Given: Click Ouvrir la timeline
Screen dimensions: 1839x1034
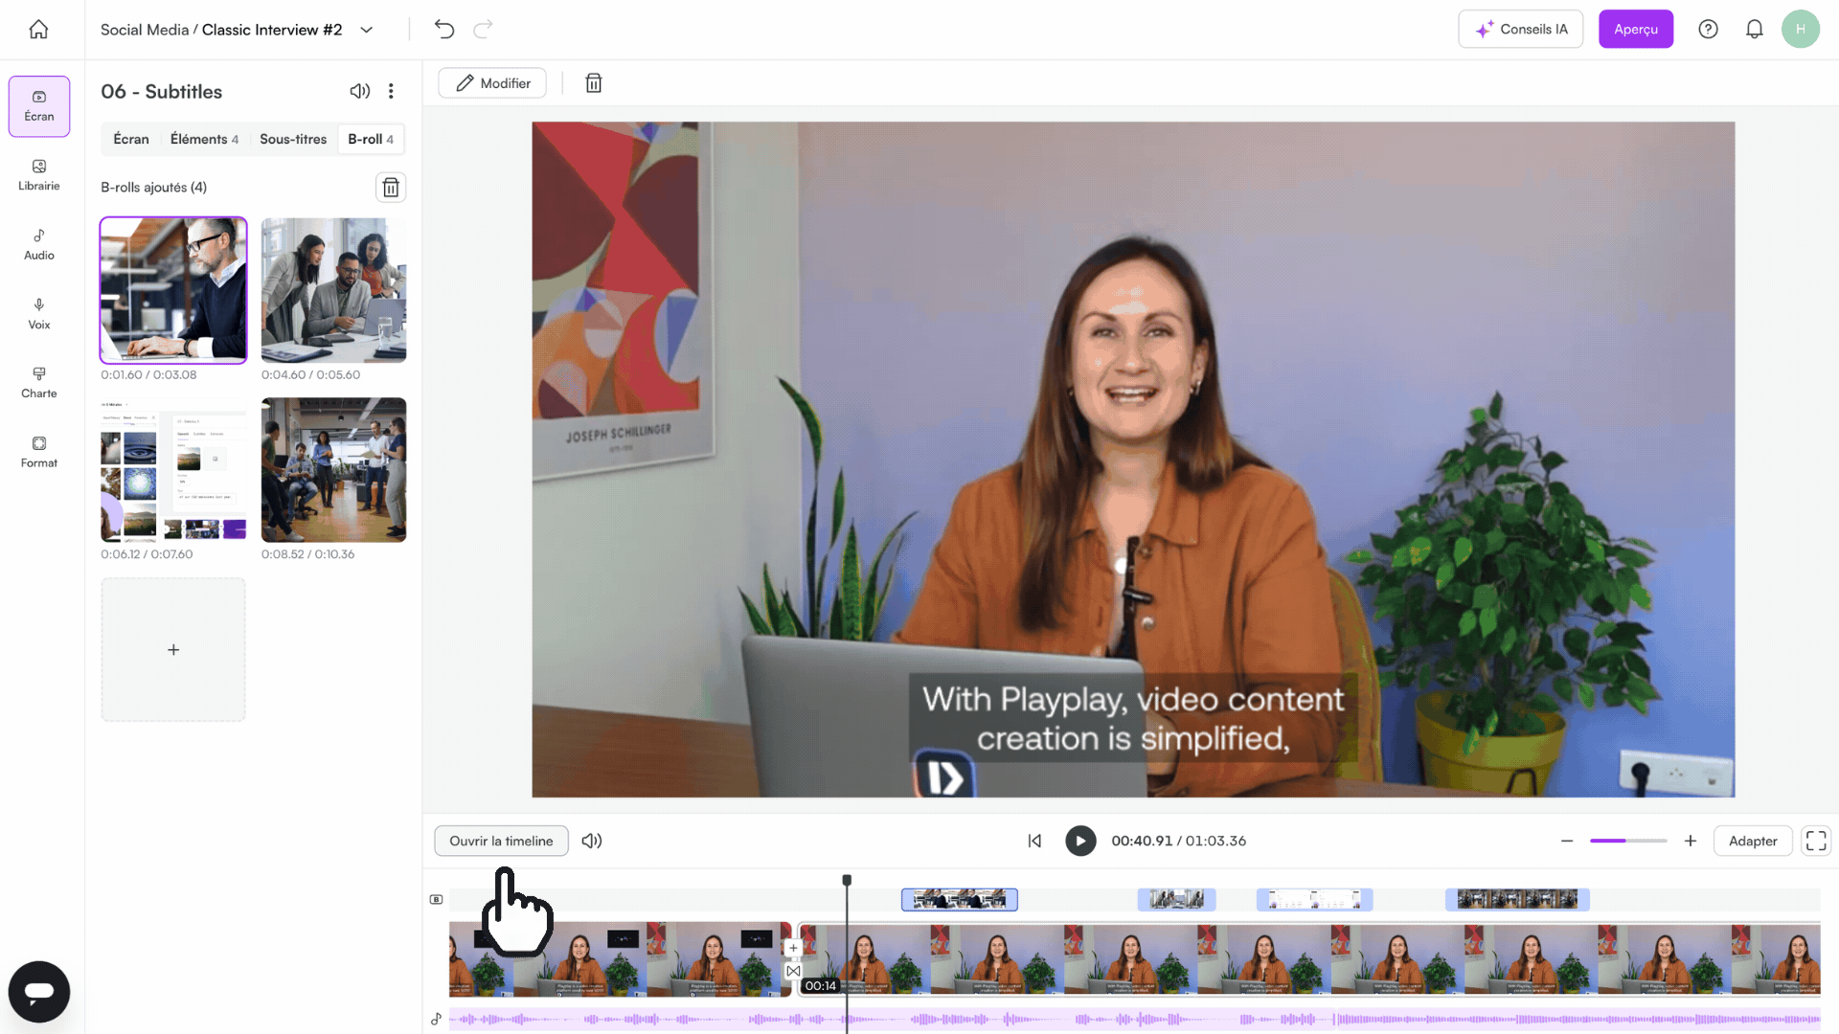Looking at the screenshot, I should 501,841.
